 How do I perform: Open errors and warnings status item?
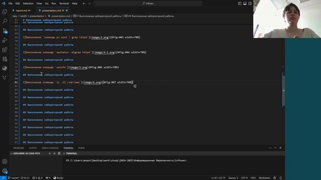point(38,178)
